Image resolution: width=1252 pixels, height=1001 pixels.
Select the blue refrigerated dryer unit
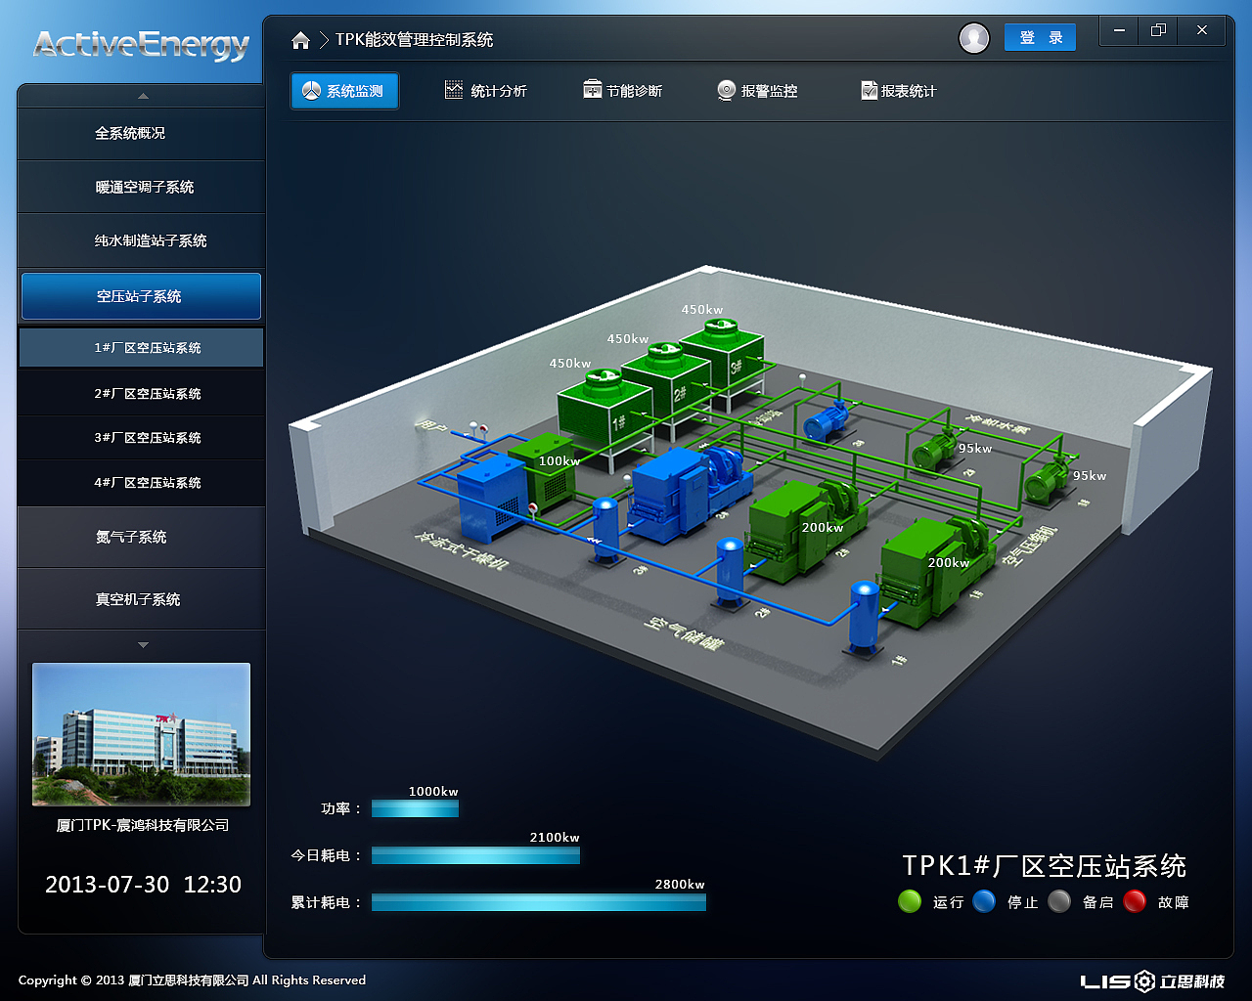[492, 498]
